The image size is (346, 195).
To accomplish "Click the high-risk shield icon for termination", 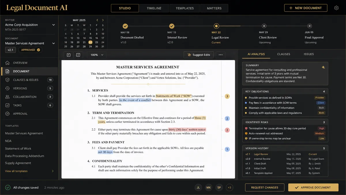I will pyautogui.click(x=246, y=128).
